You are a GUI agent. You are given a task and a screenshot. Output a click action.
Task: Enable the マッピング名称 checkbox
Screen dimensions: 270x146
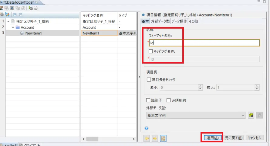pos(151,51)
